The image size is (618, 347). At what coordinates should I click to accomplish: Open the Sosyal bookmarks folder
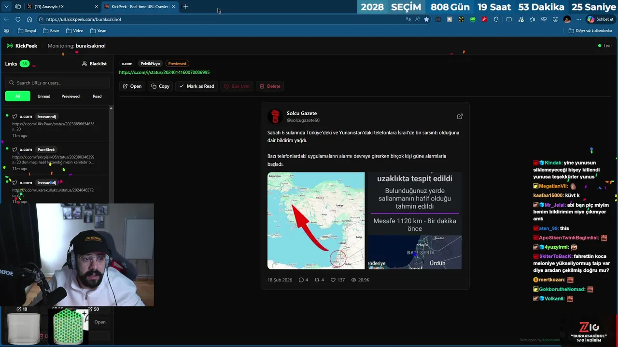(x=27, y=31)
